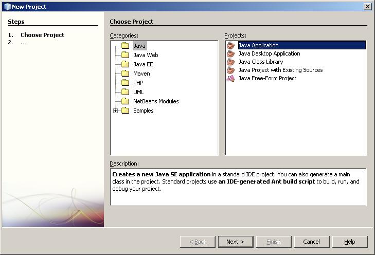Click the Maven folder icon
Viewport: 375px width, 255px height.
coord(126,74)
